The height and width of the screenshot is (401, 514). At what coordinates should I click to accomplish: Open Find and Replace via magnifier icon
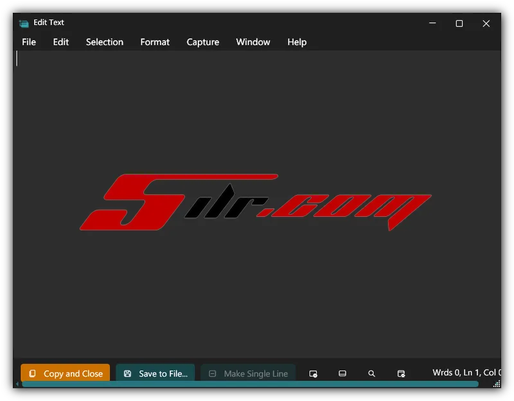point(371,373)
